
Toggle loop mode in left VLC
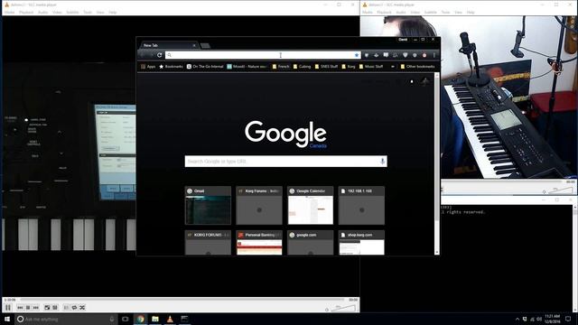pos(74,307)
